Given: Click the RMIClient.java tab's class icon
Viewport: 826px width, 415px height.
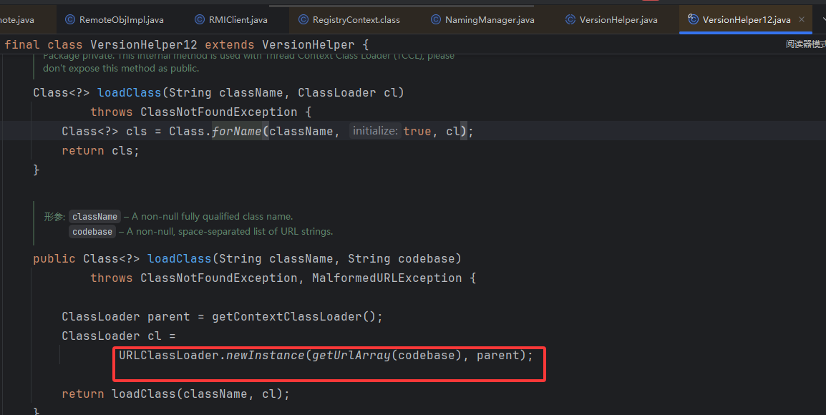Looking at the screenshot, I should pyautogui.click(x=199, y=19).
